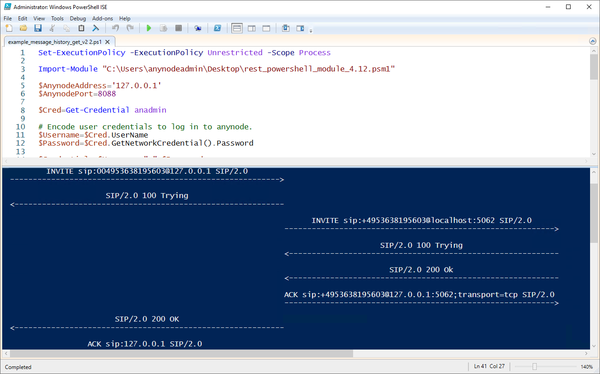The height and width of the screenshot is (374, 600).
Task: Copy selected code using the Copy icon
Action: pos(66,28)
